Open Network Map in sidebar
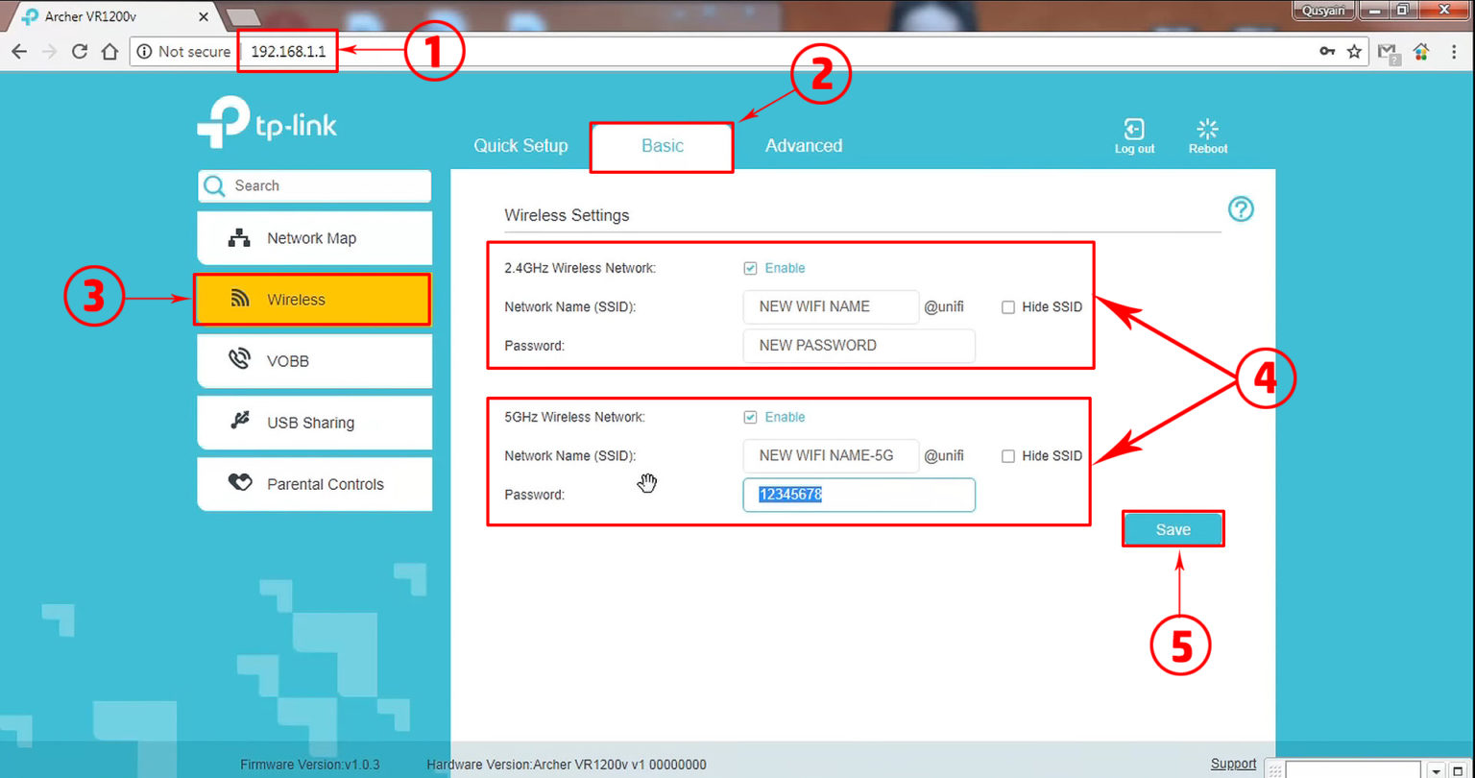Screen dimensions: 1475x778 [x=315, y=238]
